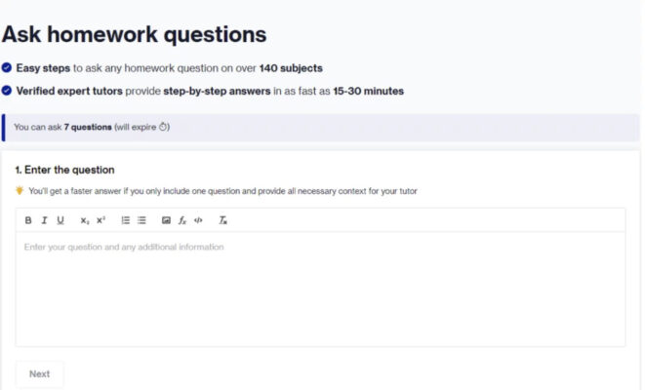Focus the question text entry area

[320, 288]
